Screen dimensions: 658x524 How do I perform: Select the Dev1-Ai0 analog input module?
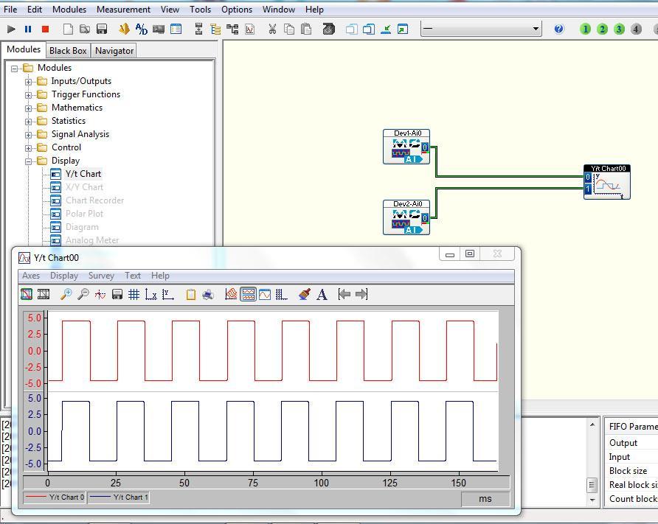tap(406, 147)
